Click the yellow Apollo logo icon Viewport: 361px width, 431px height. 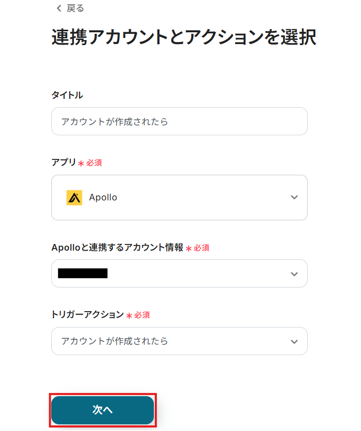pos(74,197)
